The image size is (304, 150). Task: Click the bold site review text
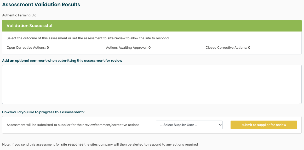pos(116,38)
